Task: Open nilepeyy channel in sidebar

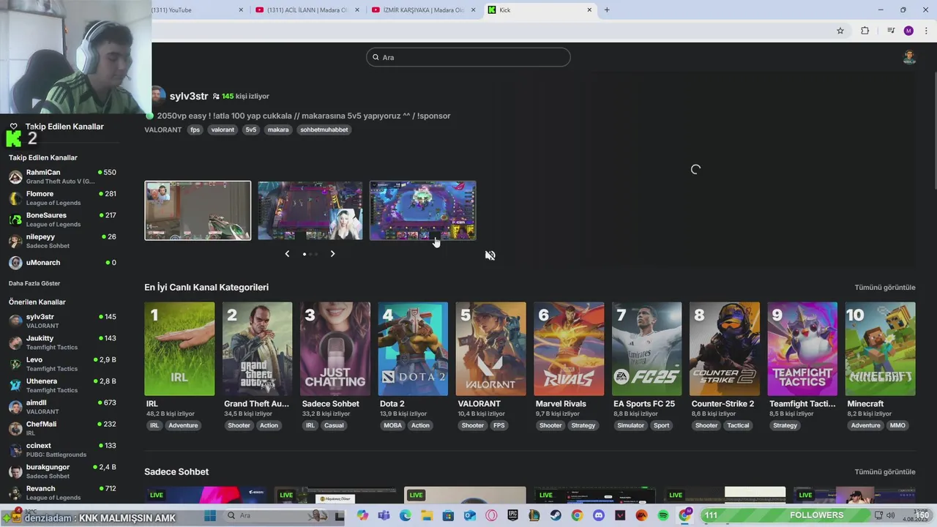Action: pos(62,241)
